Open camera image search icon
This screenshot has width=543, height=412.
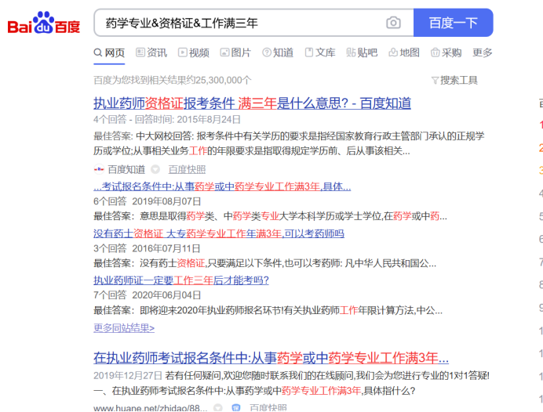pyautogui.click(x=393, y=23)
